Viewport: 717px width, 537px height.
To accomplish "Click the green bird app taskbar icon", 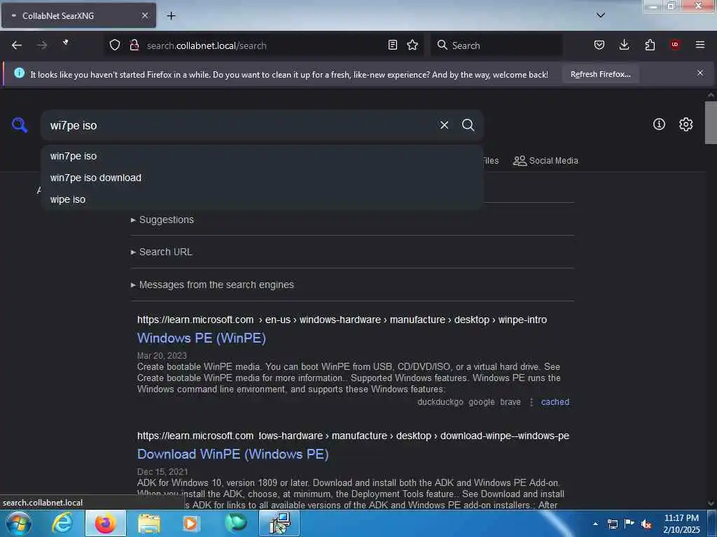I will (235, 523).
